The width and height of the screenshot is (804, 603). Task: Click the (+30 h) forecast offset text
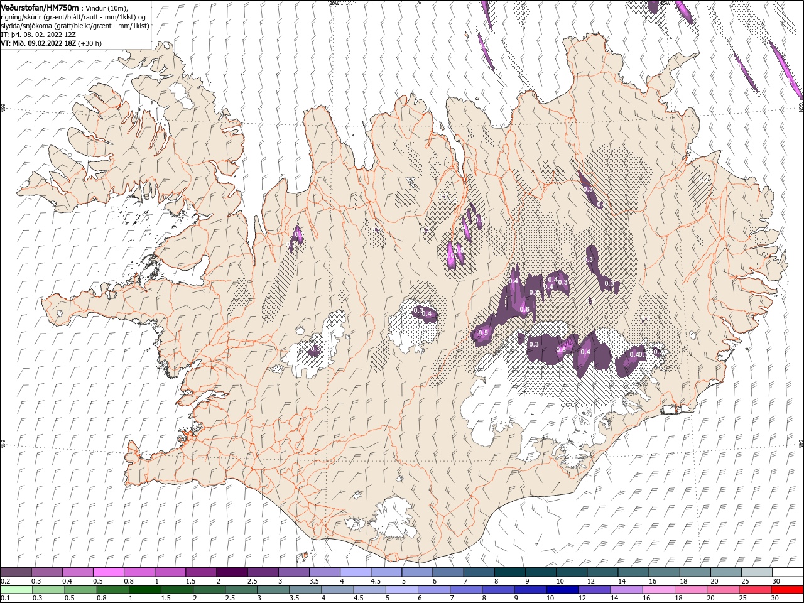pyautogui.click(x=90, y=43)
